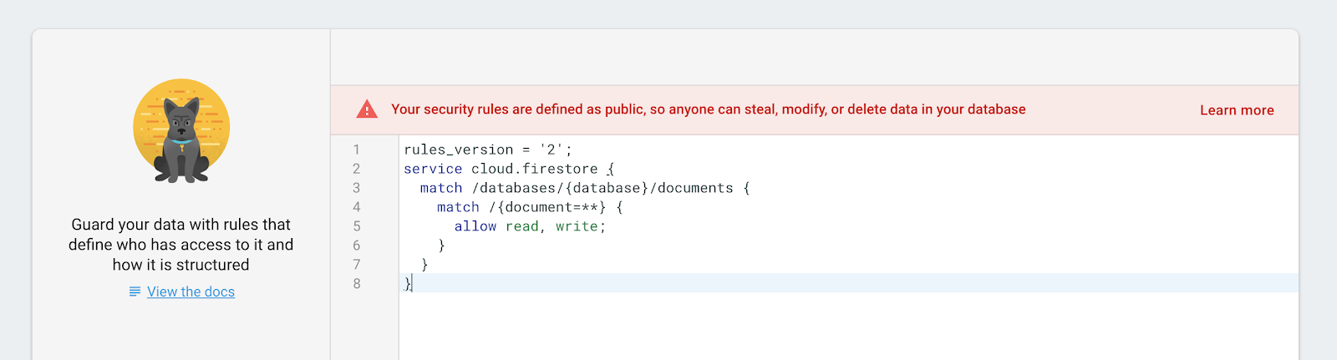Open the View the docs link
Viewport: 1337px width, 360px height.
coord(191,292)
